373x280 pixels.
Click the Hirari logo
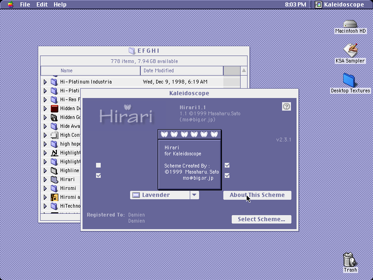126,115
